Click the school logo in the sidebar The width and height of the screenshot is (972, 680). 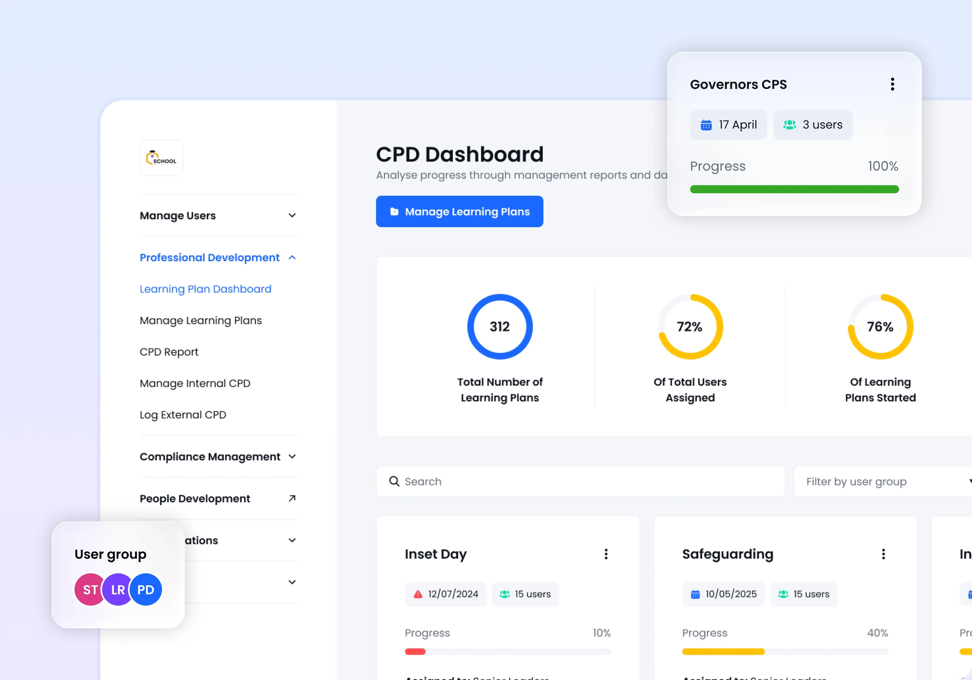[x=161, y=158]
